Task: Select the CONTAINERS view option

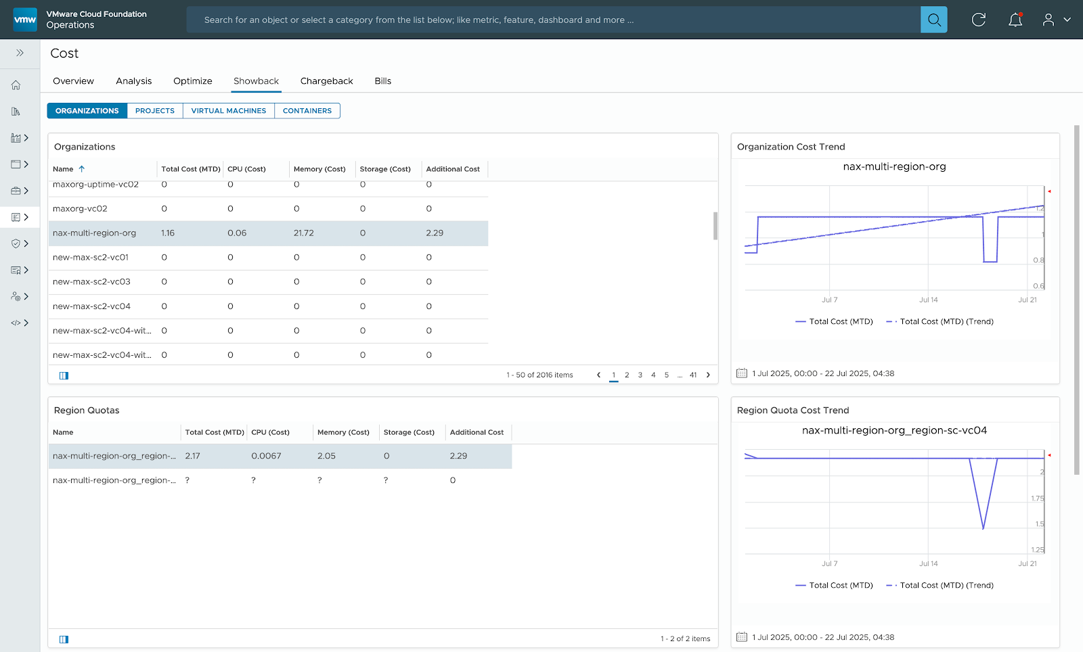Action: pyautogui.click(x=307, y=110)
